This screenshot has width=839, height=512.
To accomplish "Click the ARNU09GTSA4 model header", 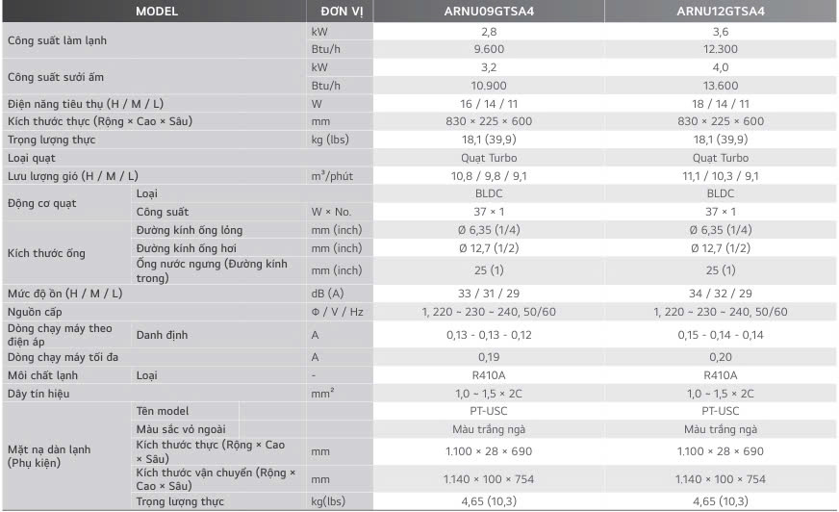I will [x=489, y=12].
